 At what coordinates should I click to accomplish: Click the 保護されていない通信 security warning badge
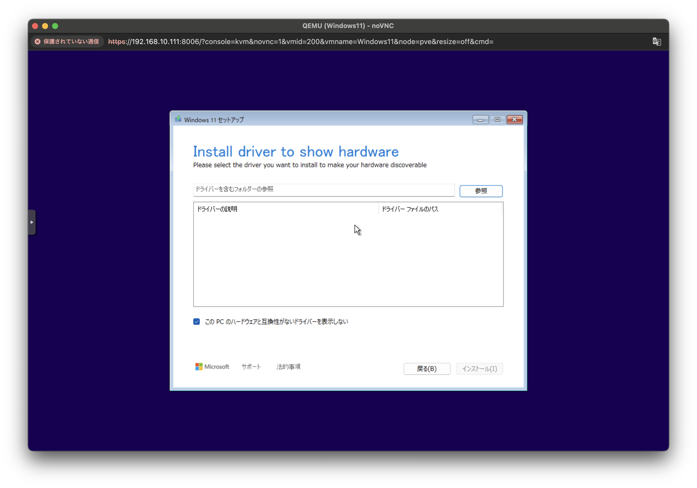pos(67,42)
